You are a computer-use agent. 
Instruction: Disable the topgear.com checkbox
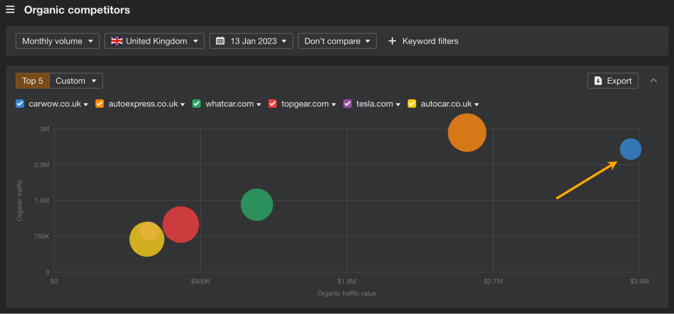pyautogui.click(x=272, y=104)
